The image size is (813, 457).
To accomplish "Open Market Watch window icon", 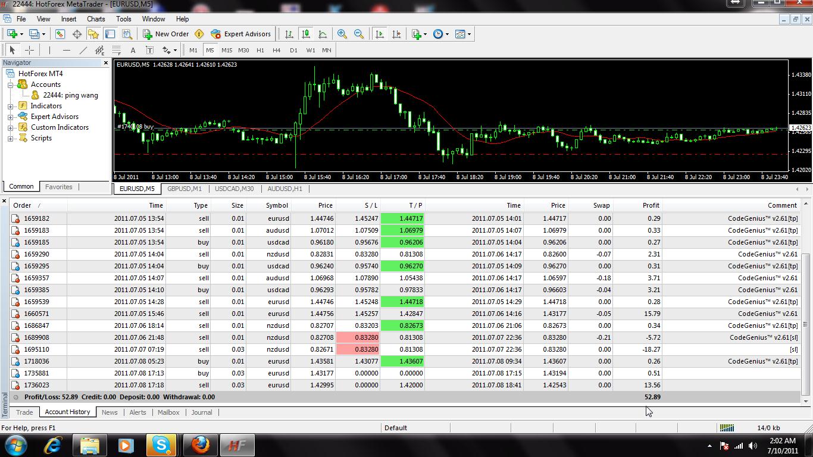I will click(60, 34).
